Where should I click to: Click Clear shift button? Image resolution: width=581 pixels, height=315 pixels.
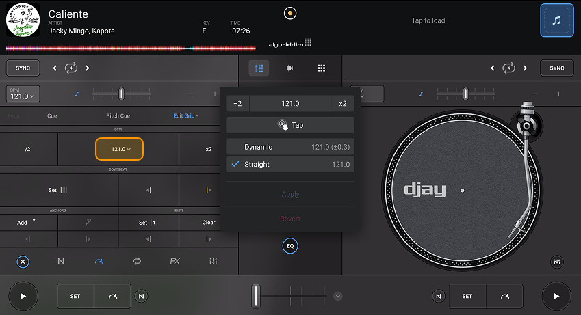tap(209, 223)
